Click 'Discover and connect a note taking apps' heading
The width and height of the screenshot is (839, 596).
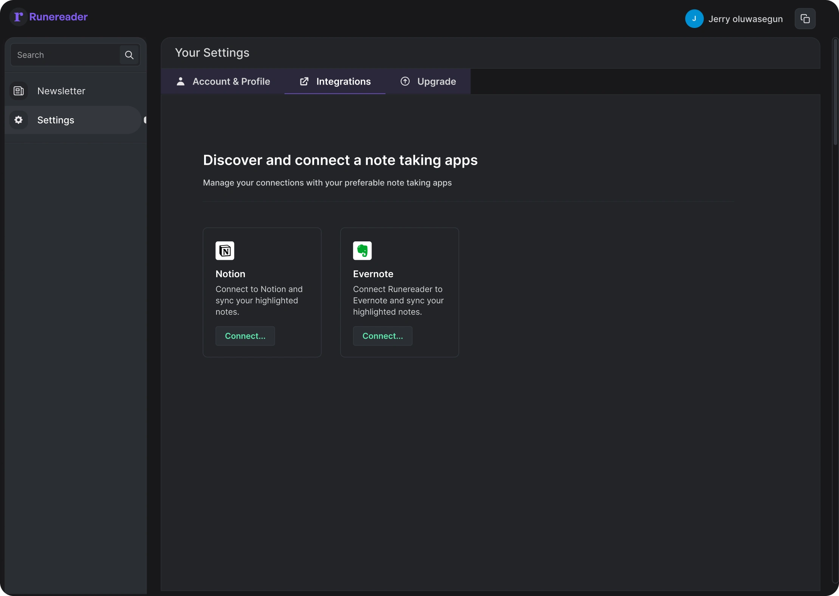[341, 160]
